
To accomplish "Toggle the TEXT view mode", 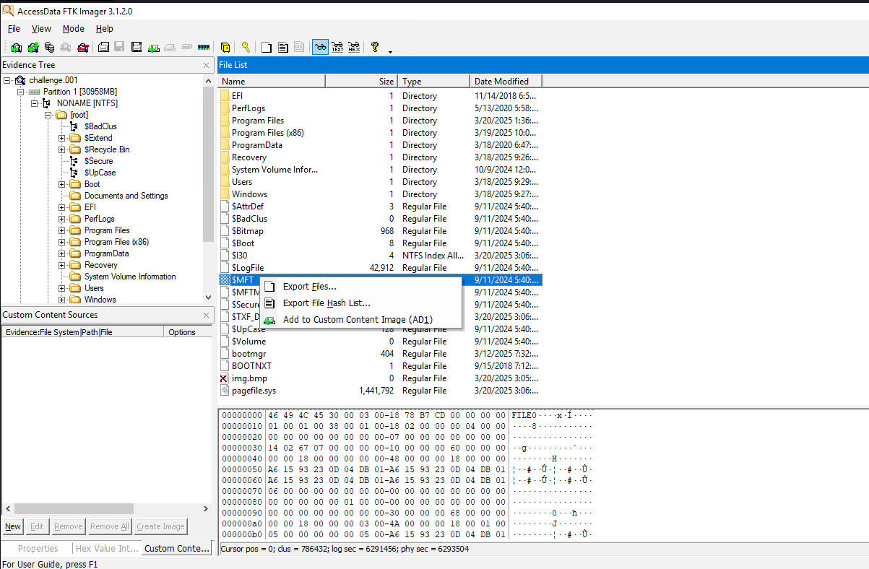I will [337, 48].
